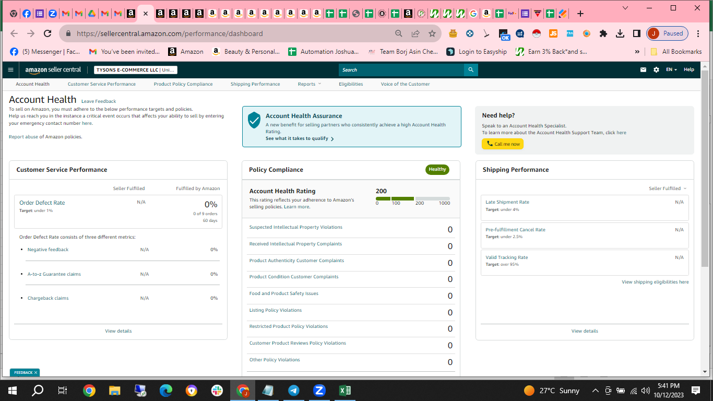Reload the page with the browser refresh icon

click(47, 33)
